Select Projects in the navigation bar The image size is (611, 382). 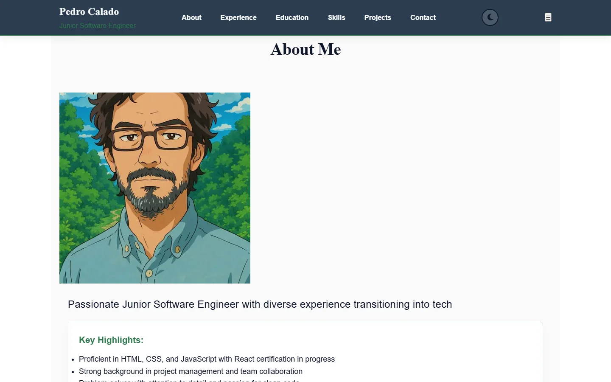tap(378, 17)
